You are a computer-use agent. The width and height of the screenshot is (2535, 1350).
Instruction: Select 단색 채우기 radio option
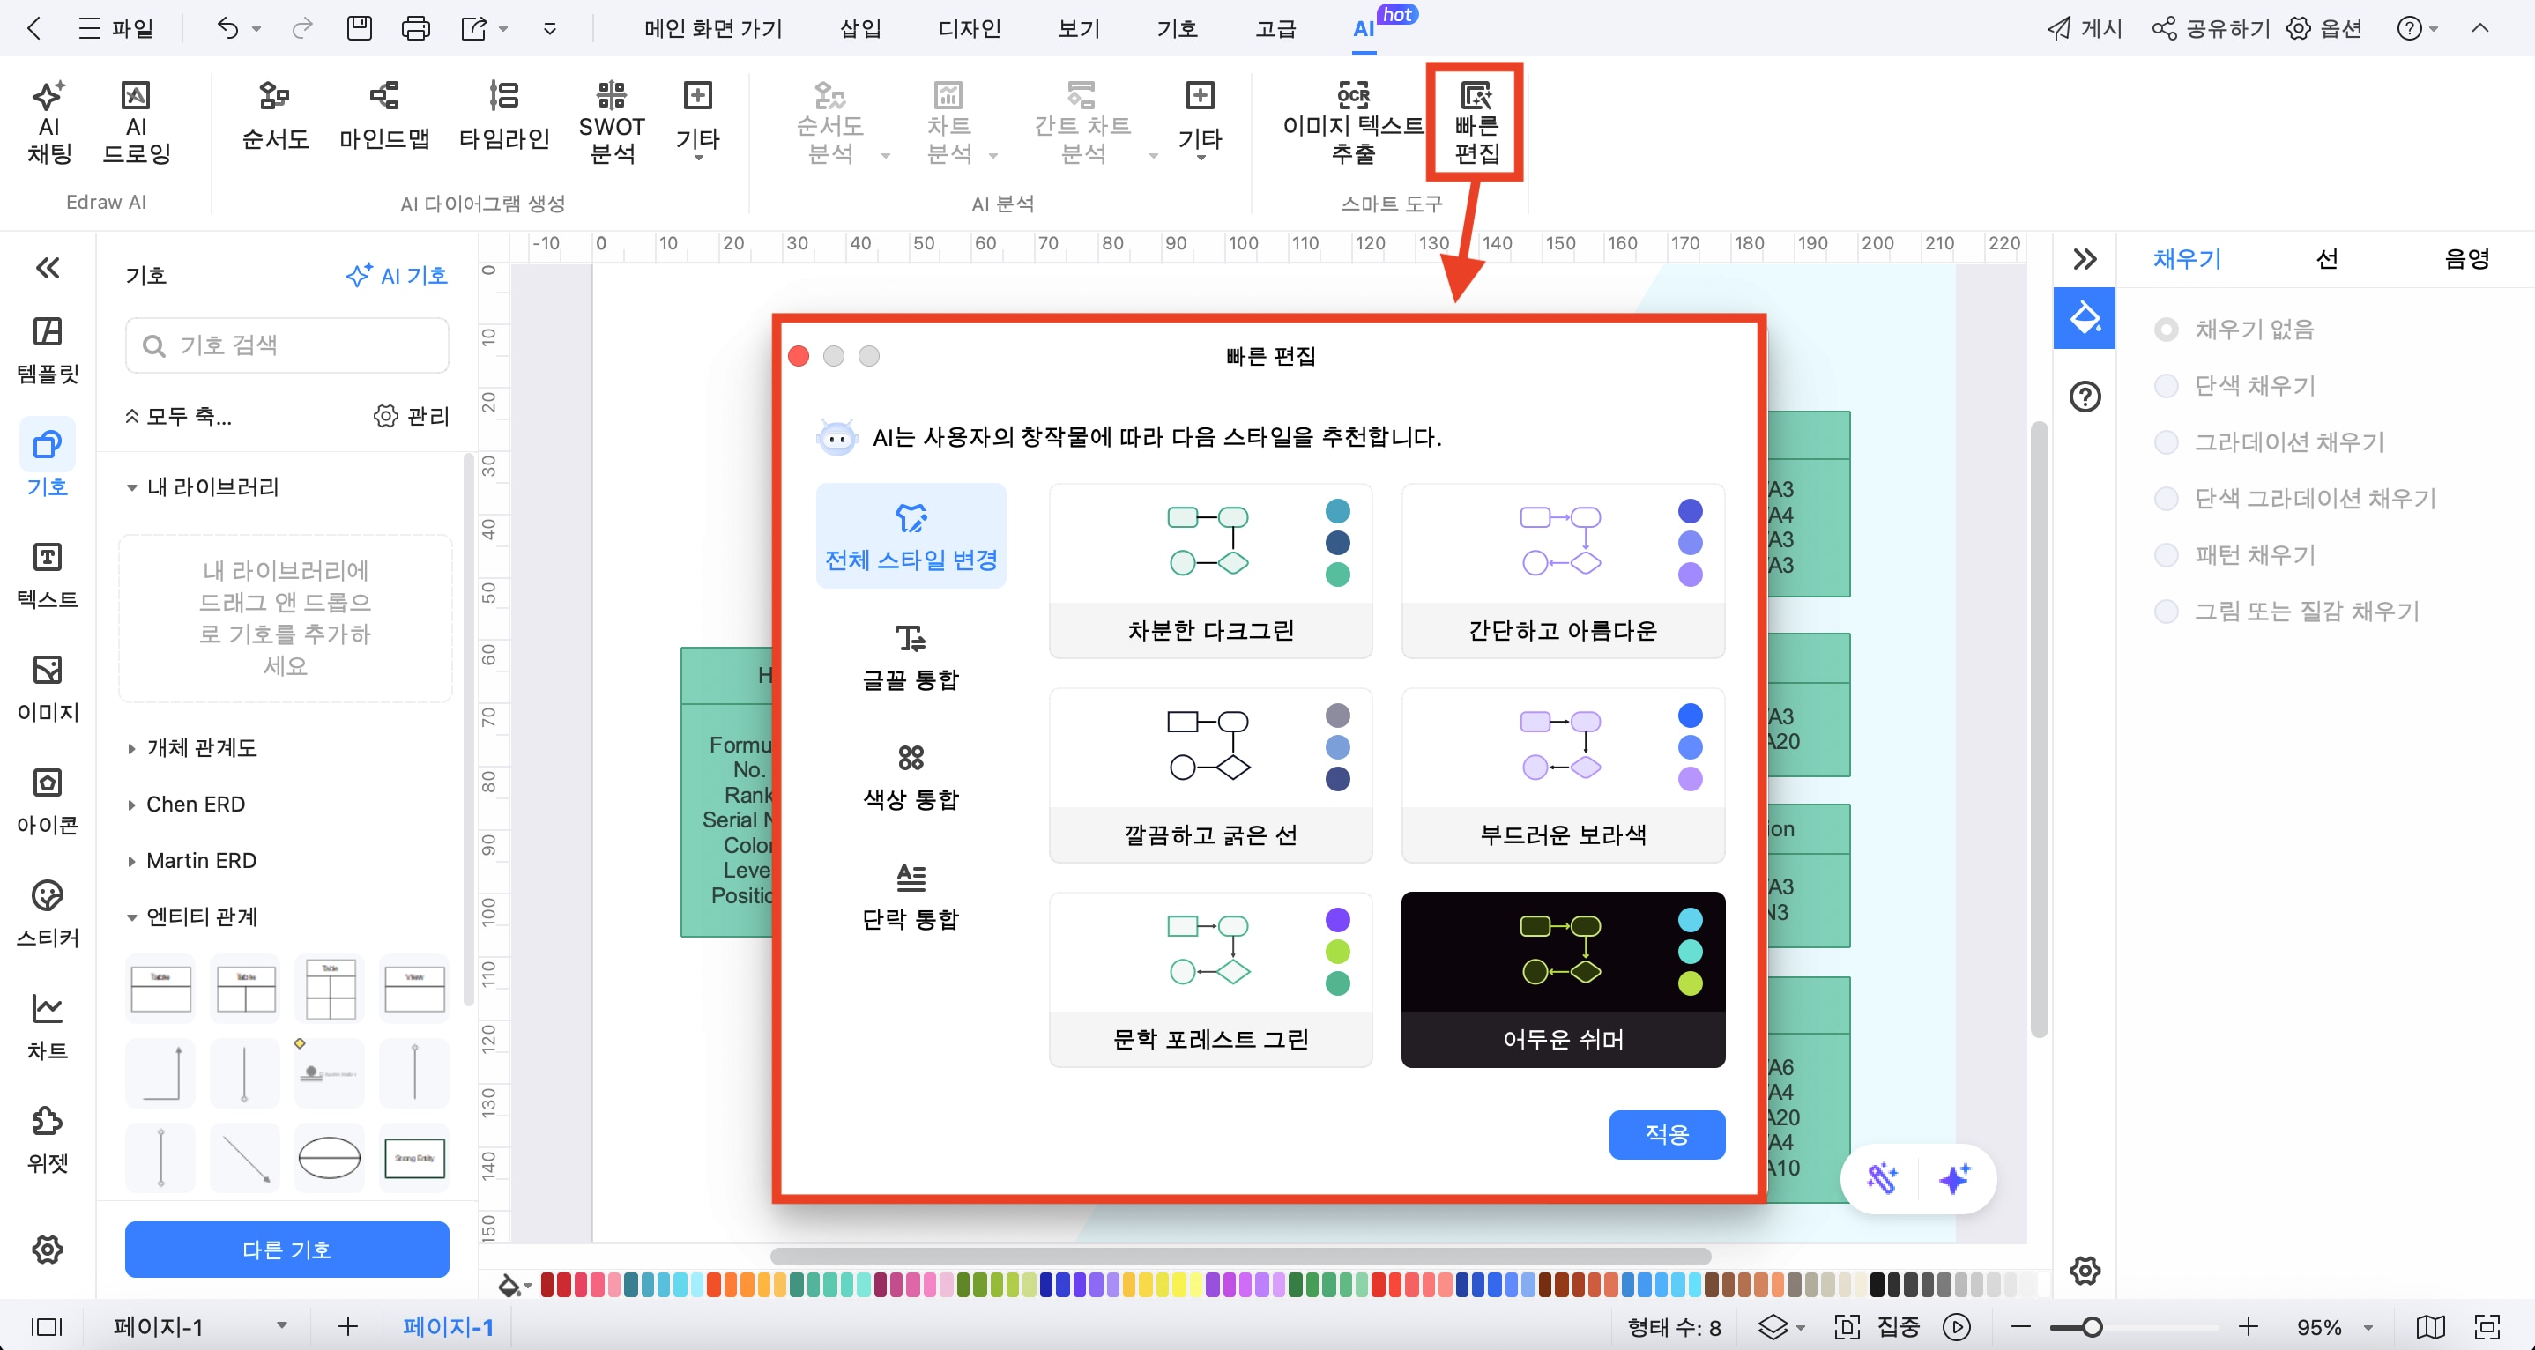[x=2166, y=386]
